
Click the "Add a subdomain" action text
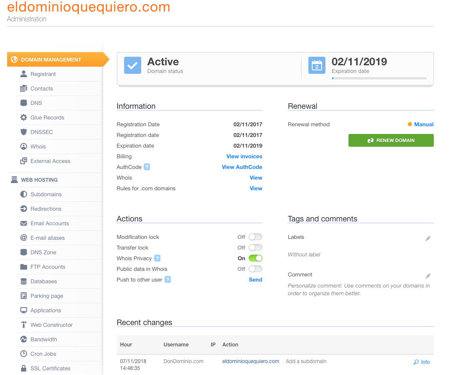click(x=306, y=361)
